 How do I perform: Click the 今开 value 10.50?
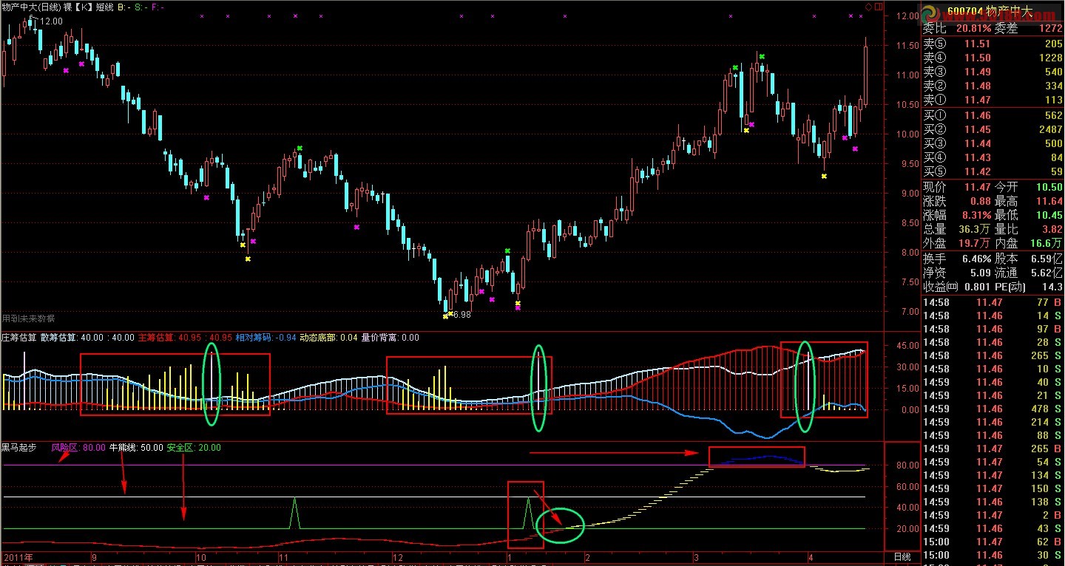pyautogui.click(x=1049, y=187)
